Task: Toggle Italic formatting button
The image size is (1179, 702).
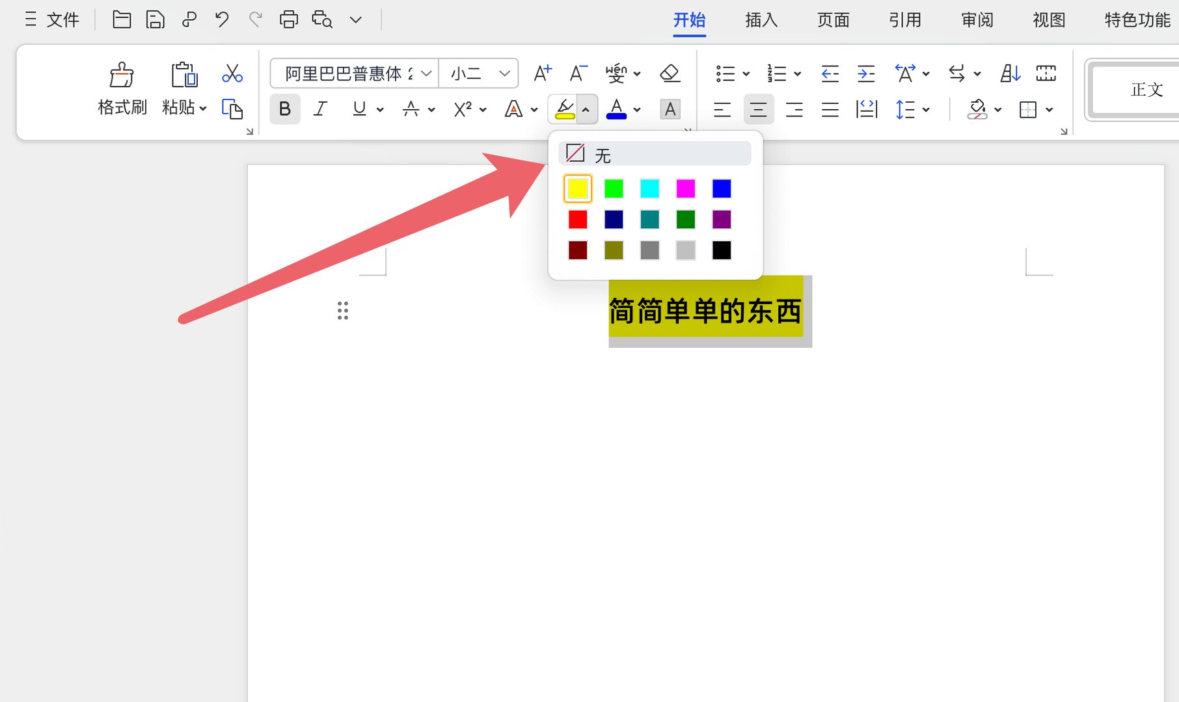Action: tap(320, 109)
